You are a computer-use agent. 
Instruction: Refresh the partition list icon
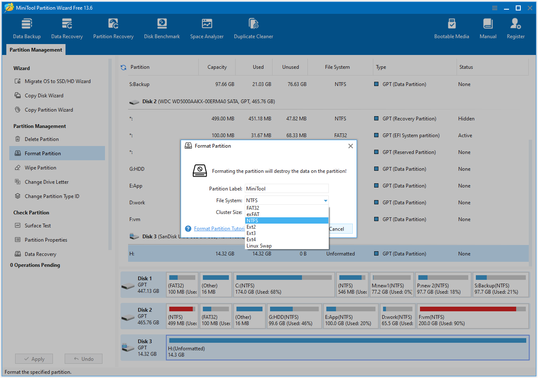coord(123,67)
